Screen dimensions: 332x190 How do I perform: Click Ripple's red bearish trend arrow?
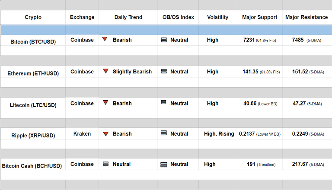click(105, 134)
